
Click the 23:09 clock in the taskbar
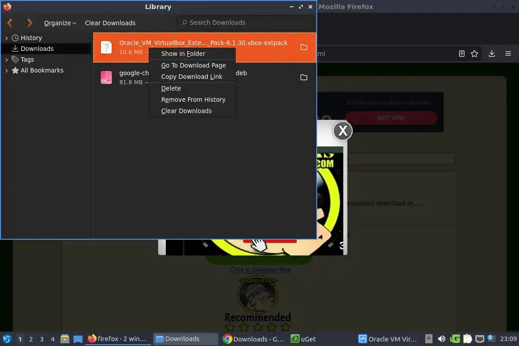[508, 339]
